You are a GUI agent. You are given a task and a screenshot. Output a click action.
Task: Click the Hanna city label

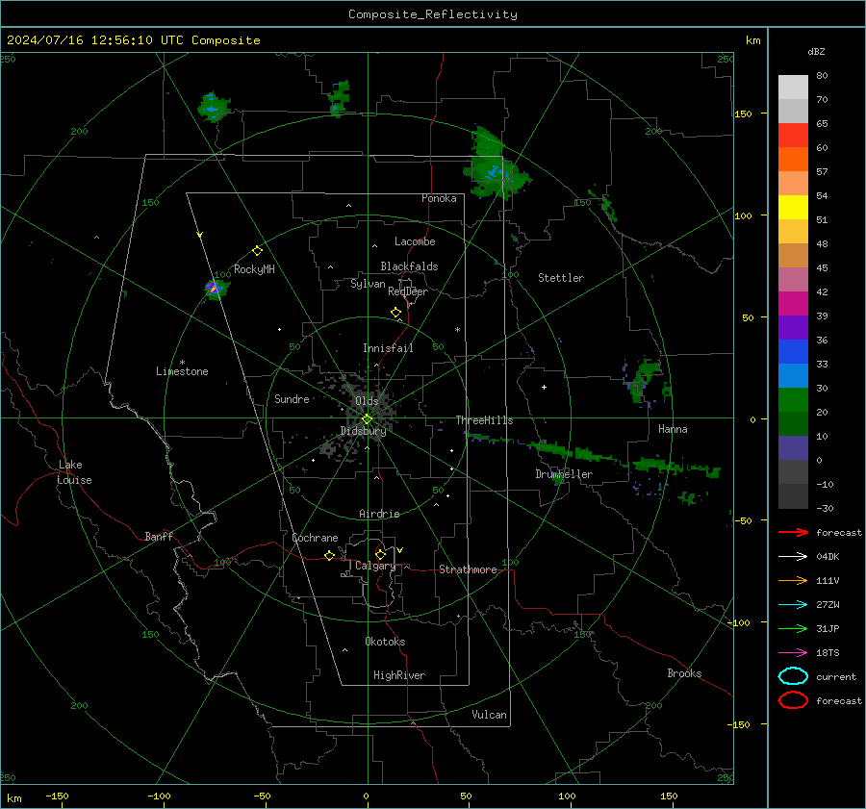[673, 429]
